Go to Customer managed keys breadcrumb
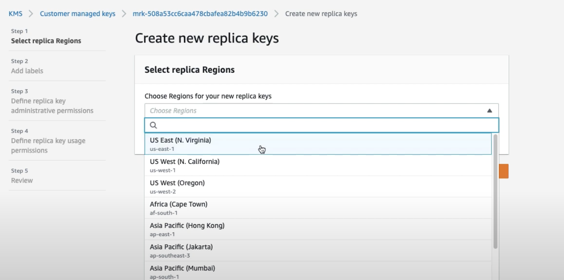Viewport: 564px width, 280px height. pyautogui.click(x=78, y=14)
